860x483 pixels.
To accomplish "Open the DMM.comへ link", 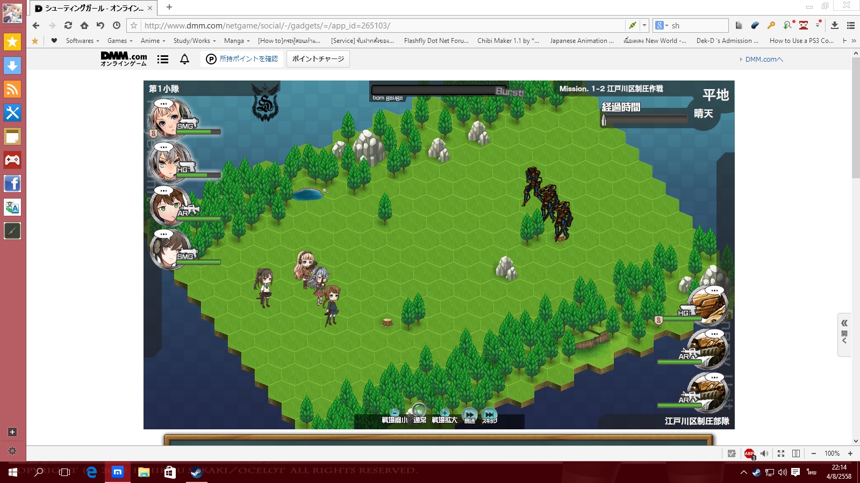I will pyautogui.click(x=763, y=59).
